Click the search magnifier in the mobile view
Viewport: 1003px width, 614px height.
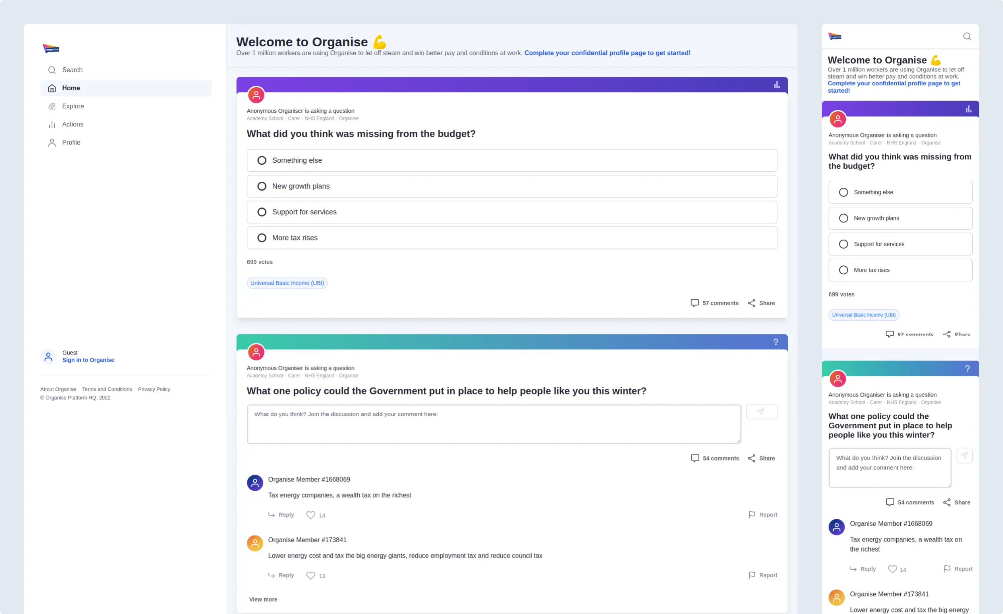point(967,36)
